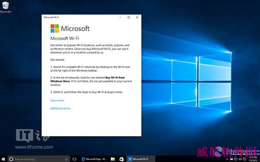Open File Explorer from the taskbar

point(113,159)
